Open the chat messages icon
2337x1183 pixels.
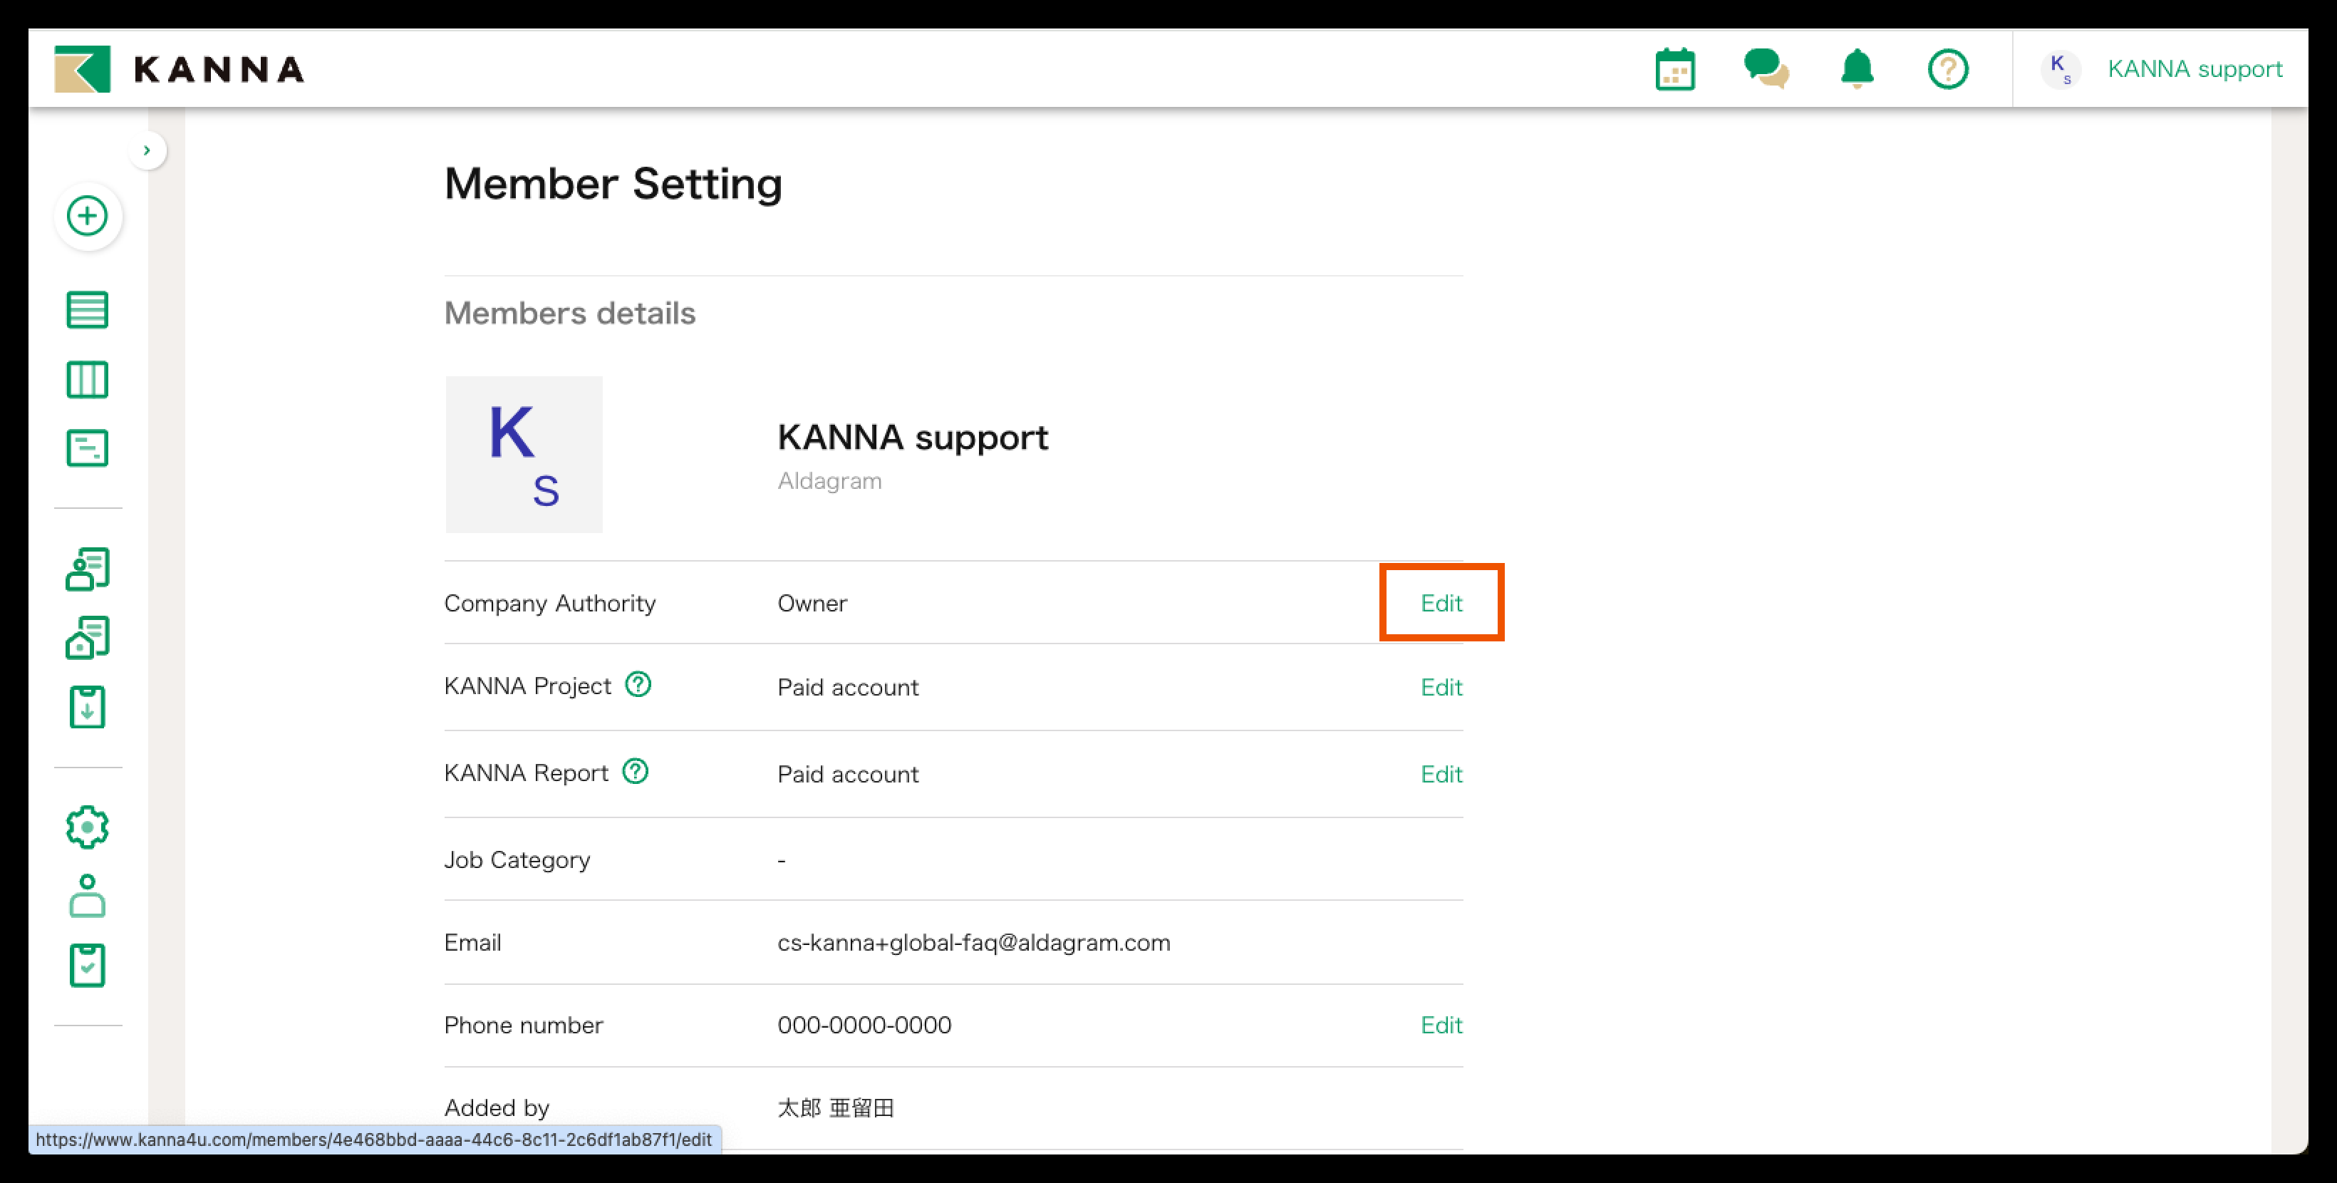(x=1766, y=69)
